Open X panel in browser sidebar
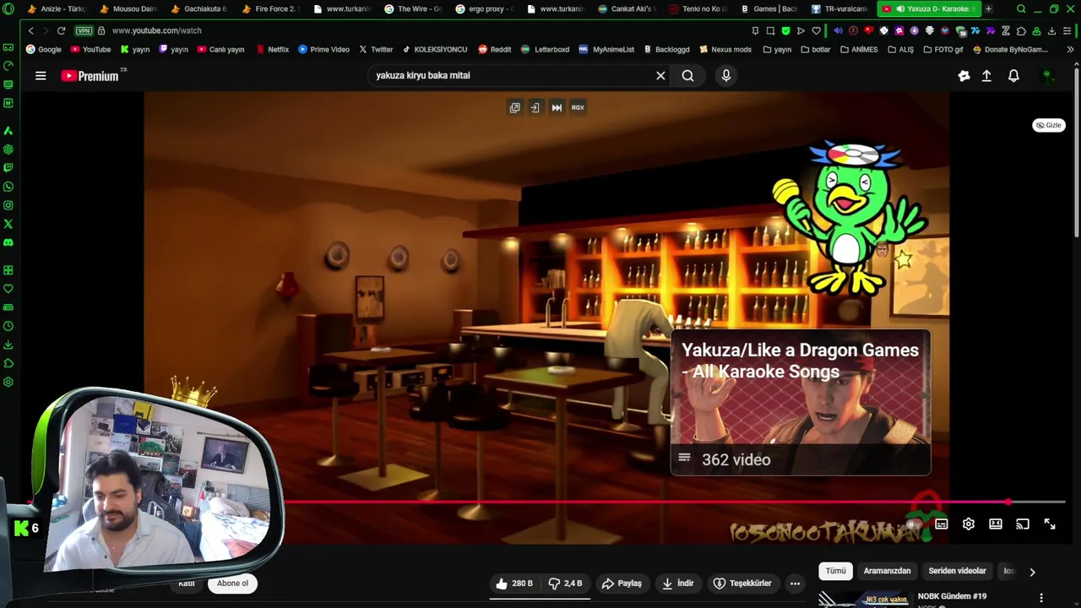Viewport: 1081px width, 608px height. (8, 224)
